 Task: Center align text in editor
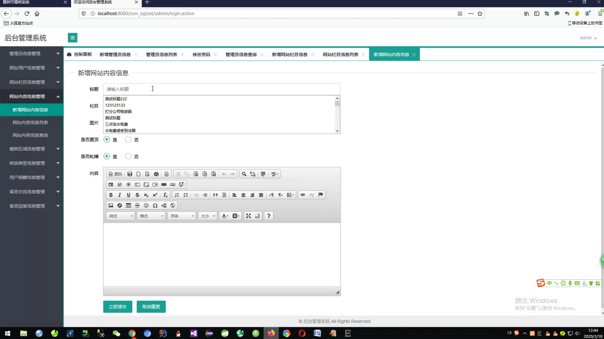click(243, 195)
